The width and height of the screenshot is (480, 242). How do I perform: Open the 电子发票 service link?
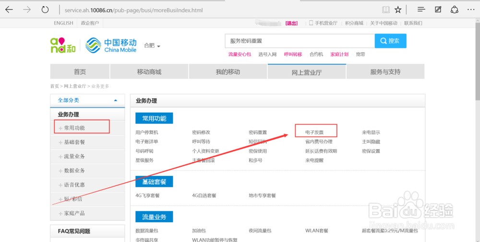(314, 132)
